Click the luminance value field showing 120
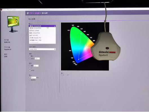 (x=37, y=58)
